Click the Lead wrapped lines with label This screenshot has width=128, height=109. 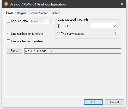(73, 20)
